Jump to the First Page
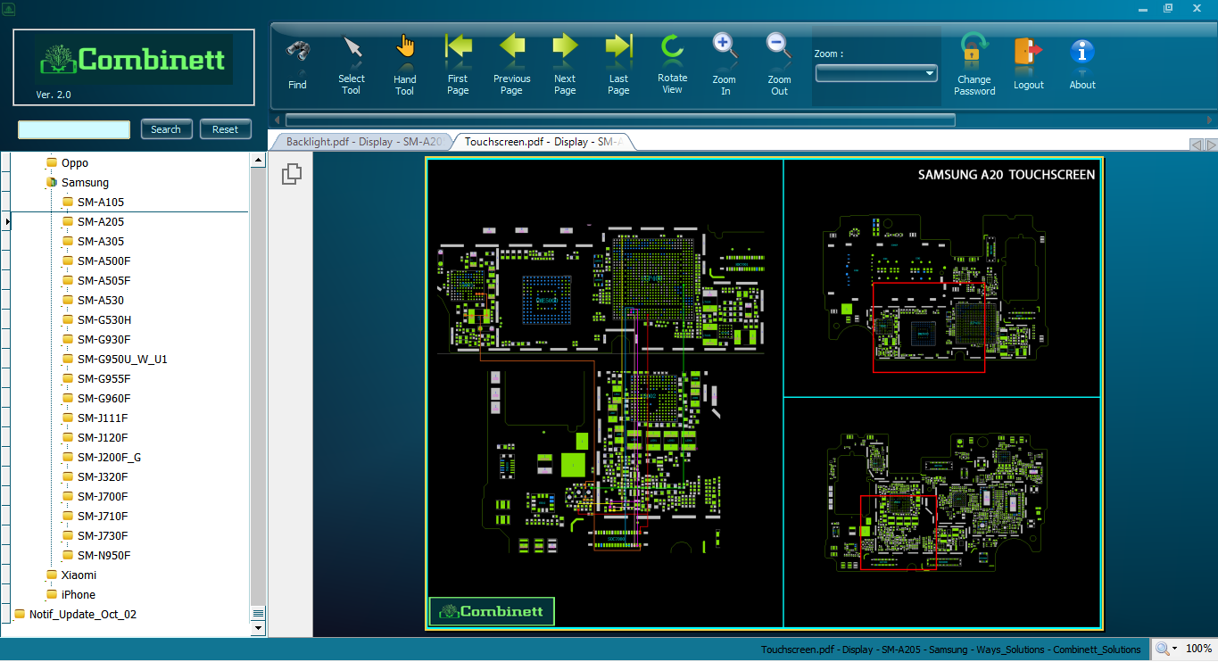The height and width of the screenshot is (662, 1218). [x=458, y=64]
